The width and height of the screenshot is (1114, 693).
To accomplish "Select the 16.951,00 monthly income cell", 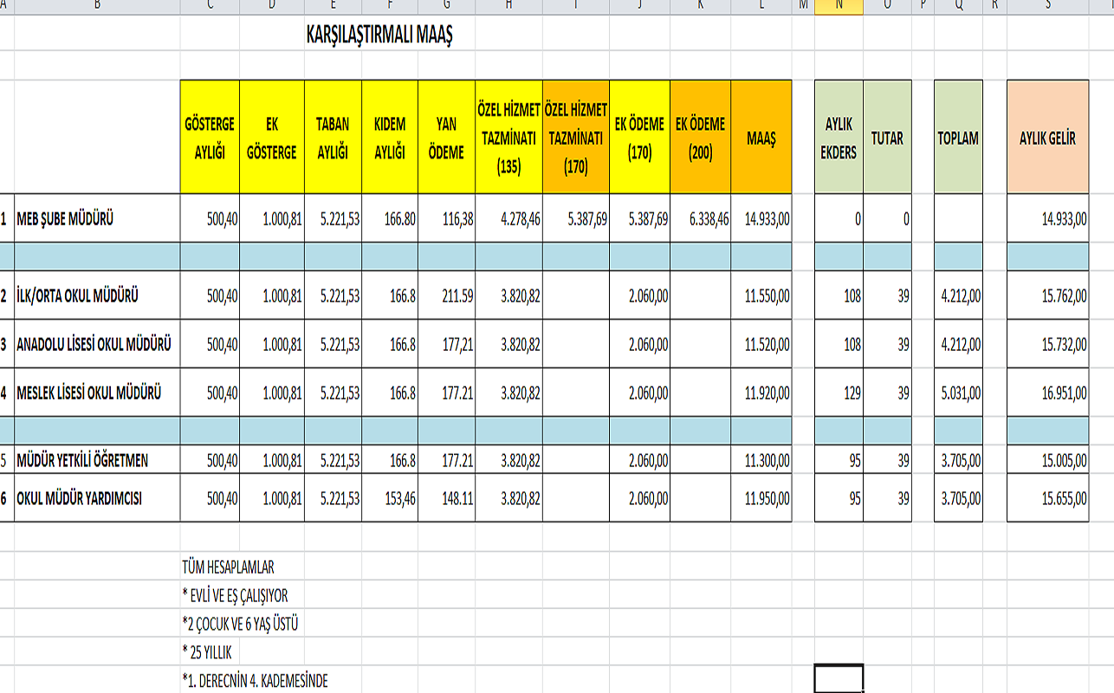I will point(1047,392).
